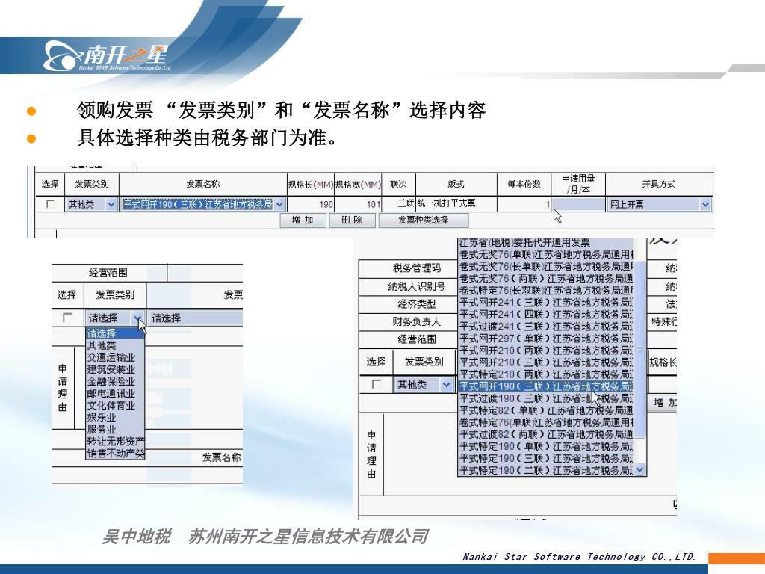Select 平式网开297（单联）in invoice name list
This screenshot has height=574, width=765.
click(x=545, y=339)
